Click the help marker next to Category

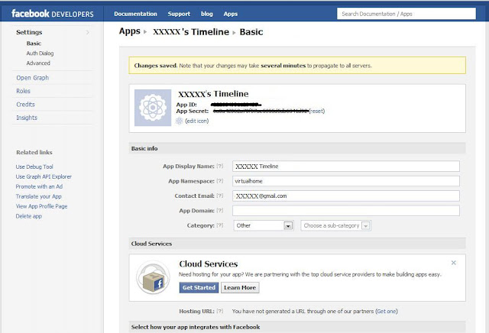coord(220,225)
